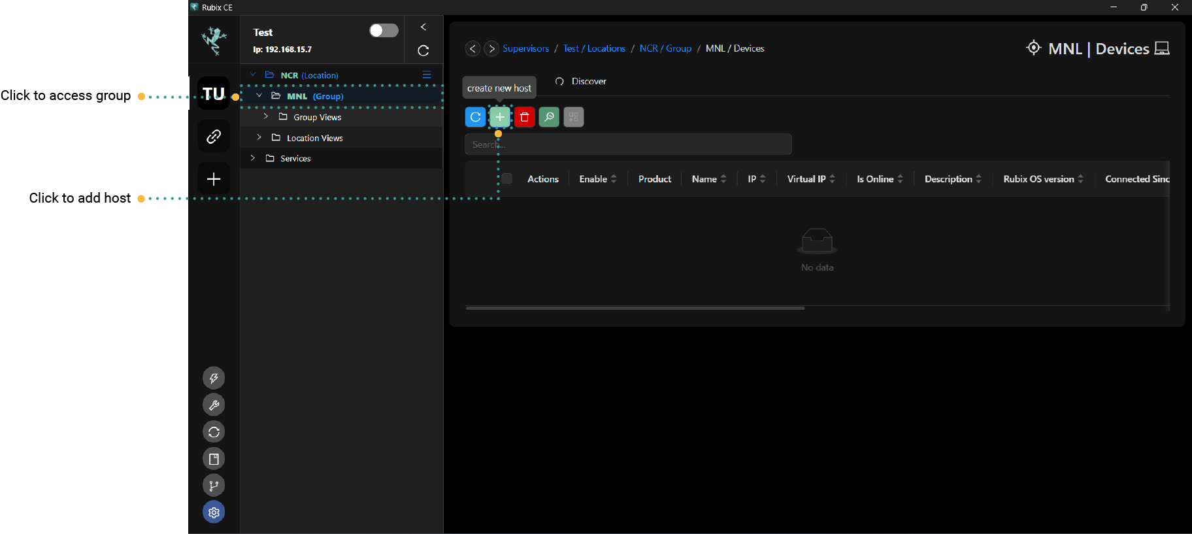Open the Test / Locations breadcrumb link
This screenshot has height=534, width=1192.
[x=594, y=48]
